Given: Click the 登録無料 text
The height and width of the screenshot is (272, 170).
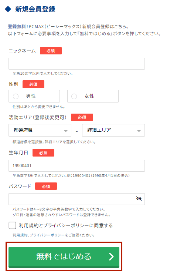Looking at the screenshot, I should pos(17,27).
